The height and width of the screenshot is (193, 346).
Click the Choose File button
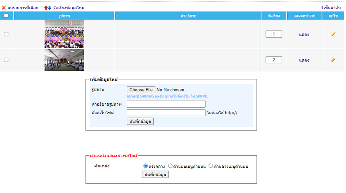coord(141,90)
